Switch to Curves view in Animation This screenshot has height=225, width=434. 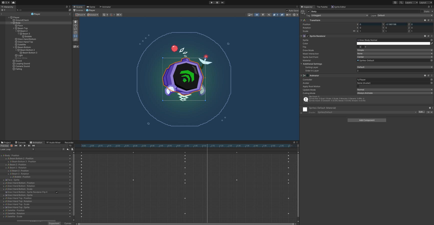tap(68, 223)
